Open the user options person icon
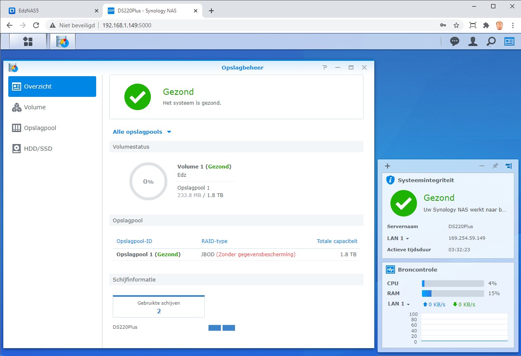Viewport: 521px width, 356px height. (x=473, y=41)
